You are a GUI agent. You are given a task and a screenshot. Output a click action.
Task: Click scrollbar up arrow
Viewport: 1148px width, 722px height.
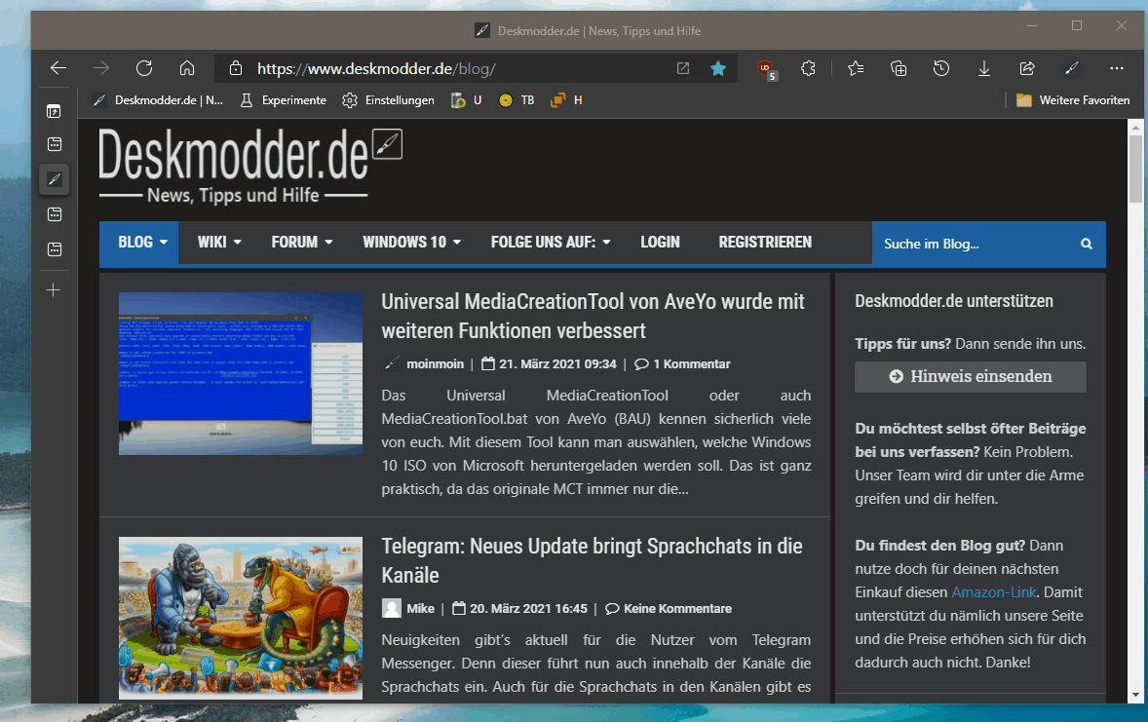click(x=1135, y=128)
